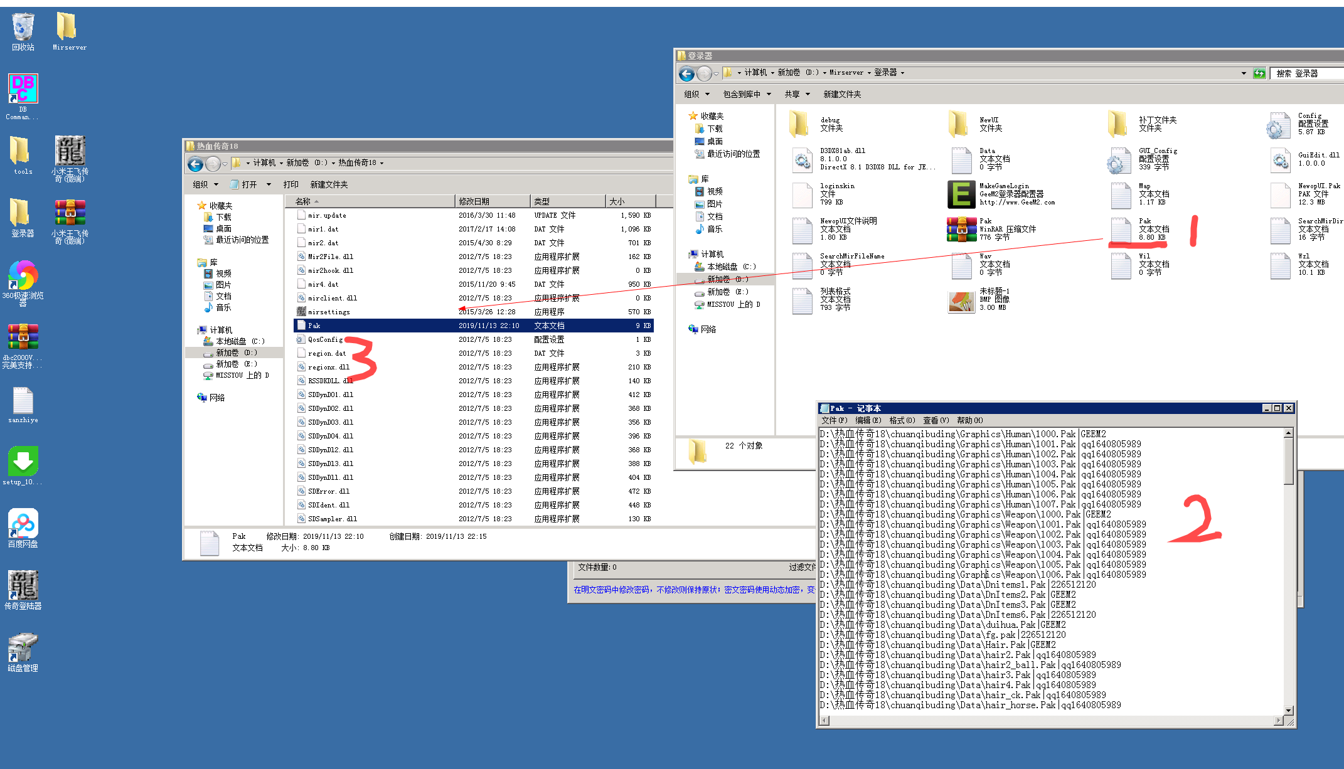The height and width of the screenshot is (769, 1344).
Task: Click 新建文件夹 in 热血传奇18 toolbar
Action: point(329,184)
